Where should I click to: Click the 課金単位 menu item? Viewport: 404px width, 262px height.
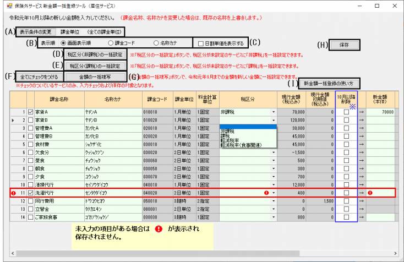pos(69,32)
